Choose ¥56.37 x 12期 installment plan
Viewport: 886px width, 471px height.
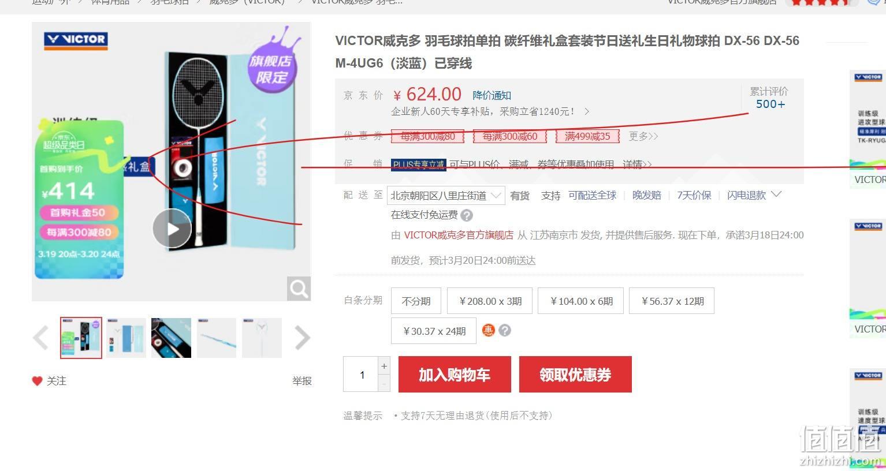(x=672, y=301)
